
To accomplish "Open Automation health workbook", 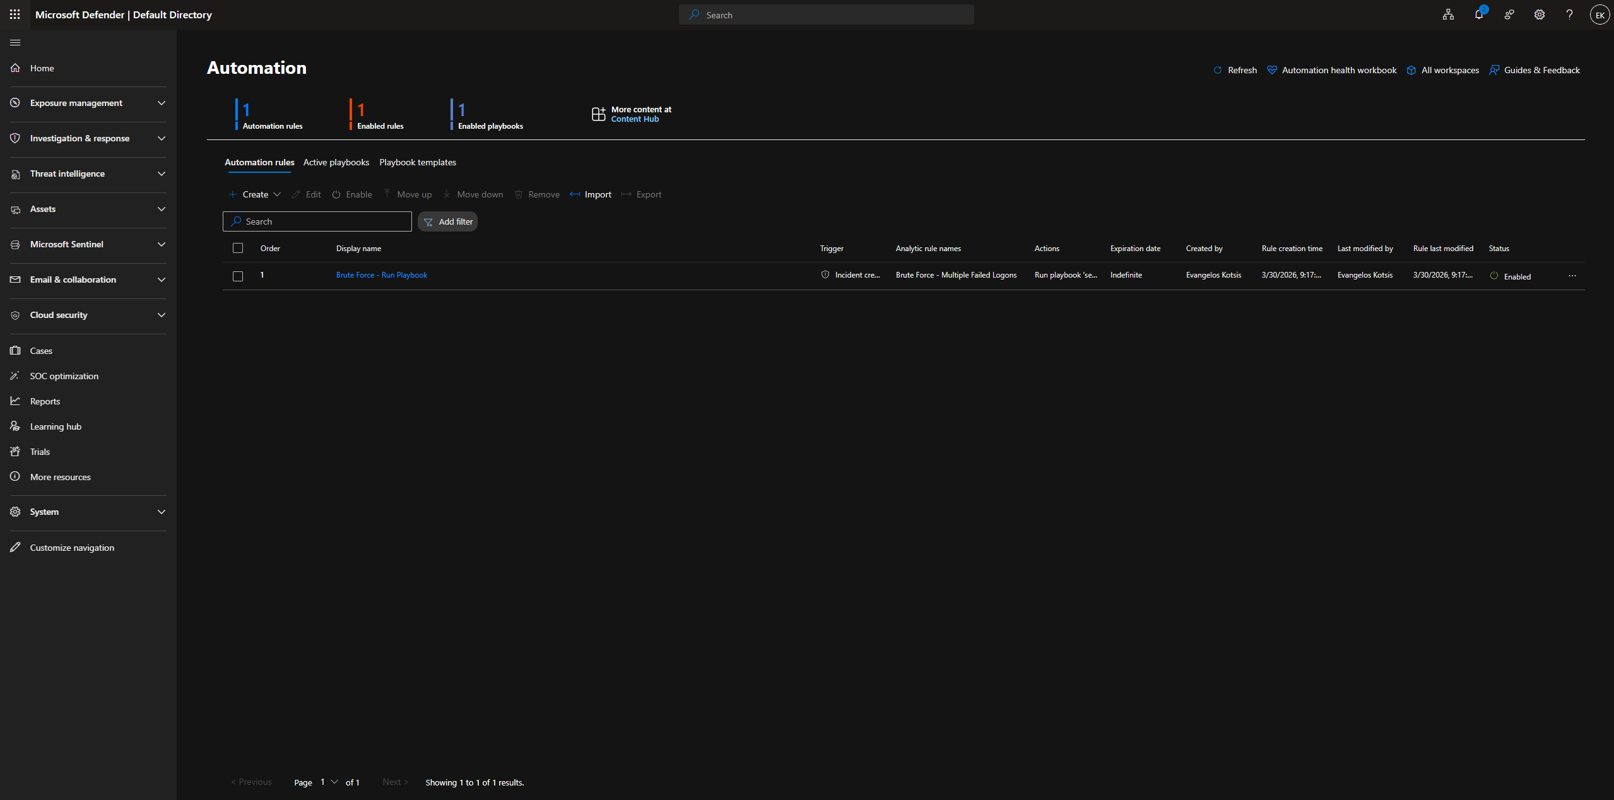I will [x=1331, y=70].
